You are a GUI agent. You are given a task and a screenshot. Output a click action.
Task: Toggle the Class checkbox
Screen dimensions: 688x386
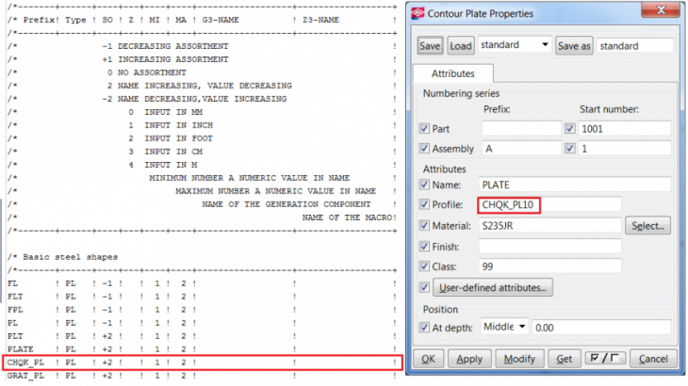pos(424,265)
